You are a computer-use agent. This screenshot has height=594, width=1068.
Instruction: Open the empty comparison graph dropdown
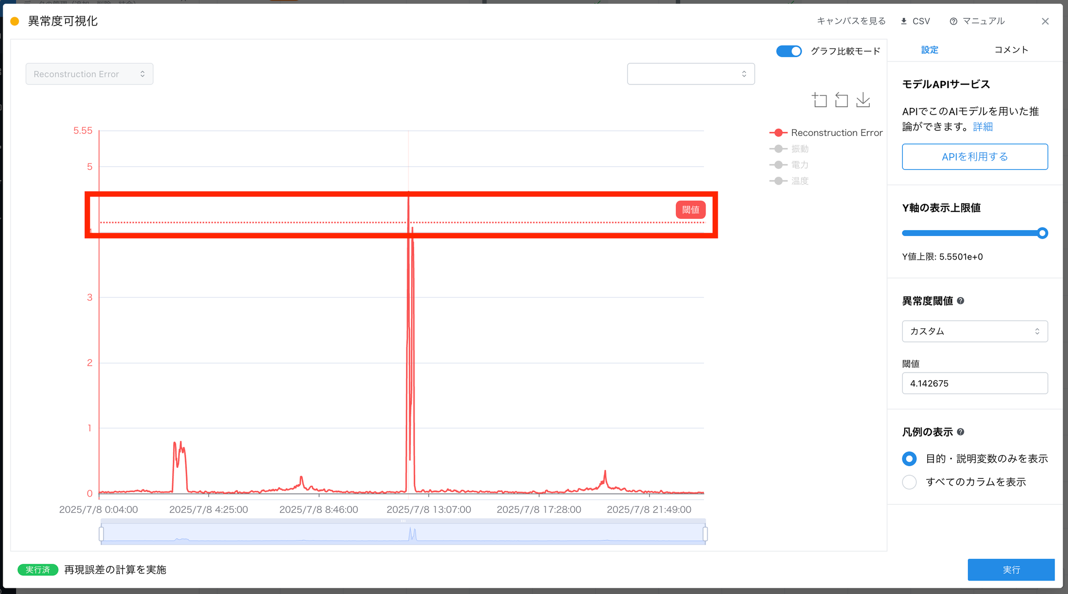690,74
